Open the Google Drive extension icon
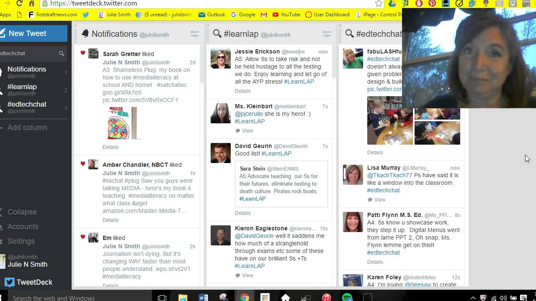 point(392,3)
